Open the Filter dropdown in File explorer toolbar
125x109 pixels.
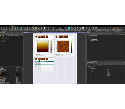13,36
